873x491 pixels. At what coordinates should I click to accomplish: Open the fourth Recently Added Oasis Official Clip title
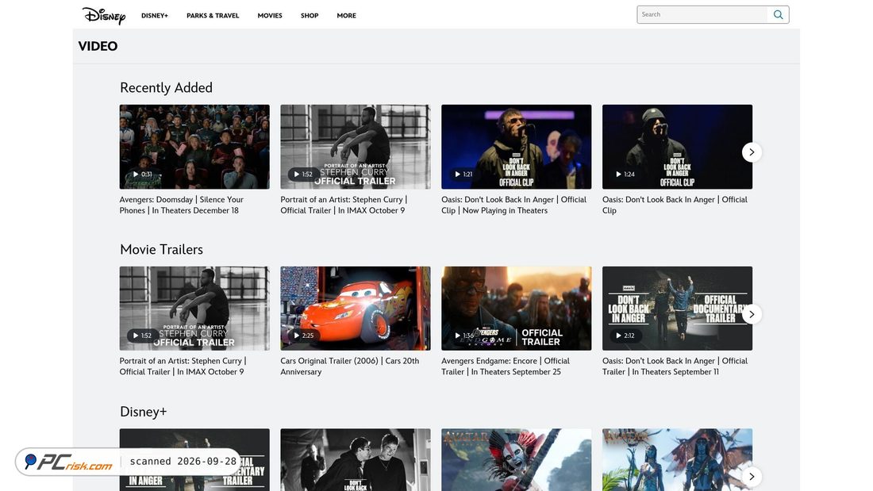(675, 205)
